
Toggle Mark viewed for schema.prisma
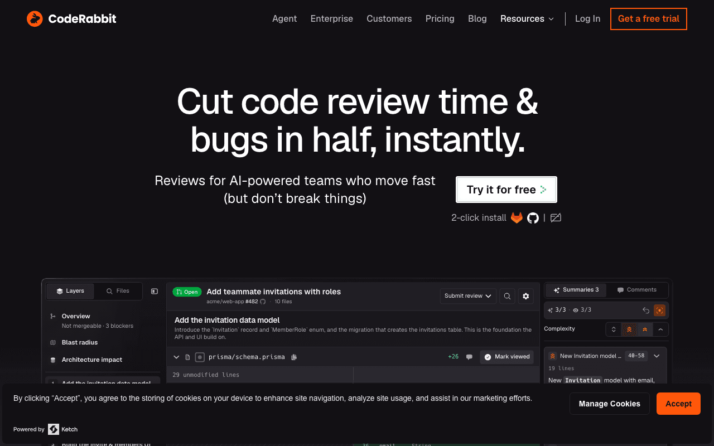pyautogui.click(x=507, y=357)
